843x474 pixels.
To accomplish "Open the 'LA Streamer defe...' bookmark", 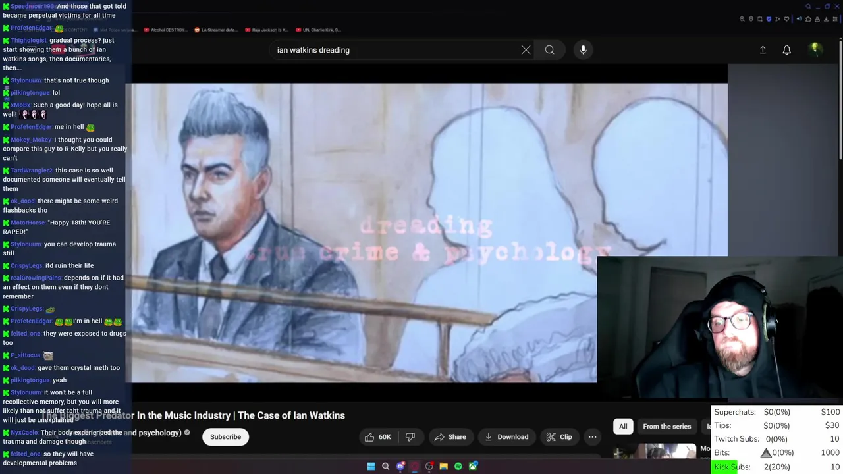I will click(x=216, y=30).
